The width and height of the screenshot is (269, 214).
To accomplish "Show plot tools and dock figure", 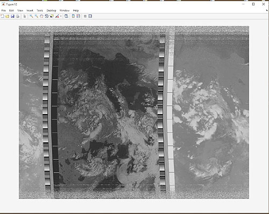I will 90,16.
